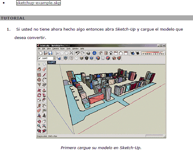
Task: Click the large red building in model
Action: 96,98
